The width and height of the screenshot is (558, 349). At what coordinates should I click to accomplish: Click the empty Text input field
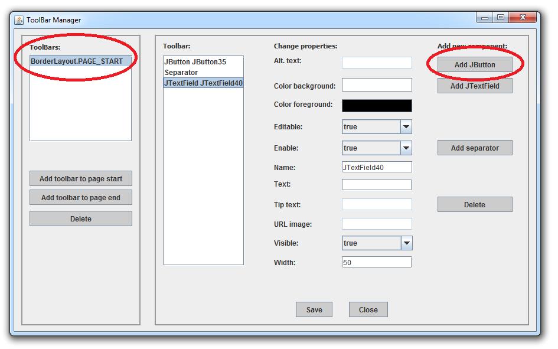click(x=377, y=185)
